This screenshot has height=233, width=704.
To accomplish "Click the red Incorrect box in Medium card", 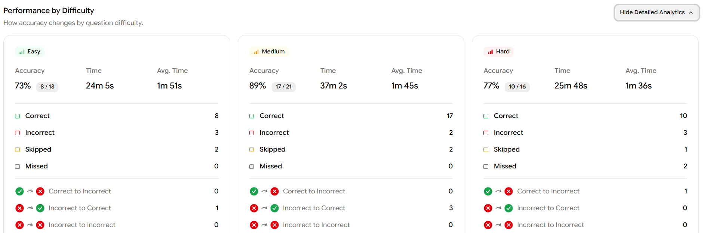I will (252, 133).
